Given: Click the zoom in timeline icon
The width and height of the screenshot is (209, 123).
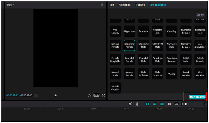Looking at the screenshot, I should coord(205,104).
